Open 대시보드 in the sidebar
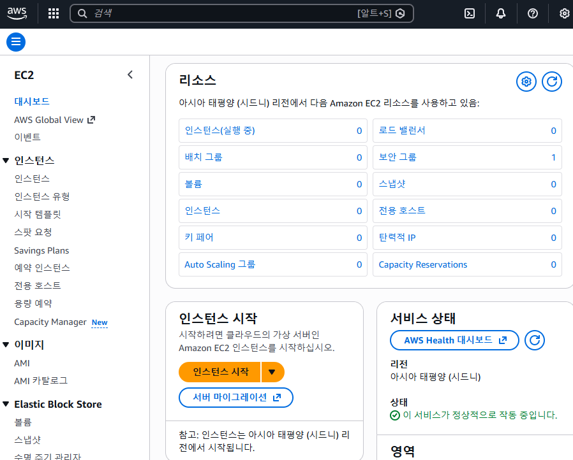Viewport: 573px width, 460px height. (x=32, y=101)
